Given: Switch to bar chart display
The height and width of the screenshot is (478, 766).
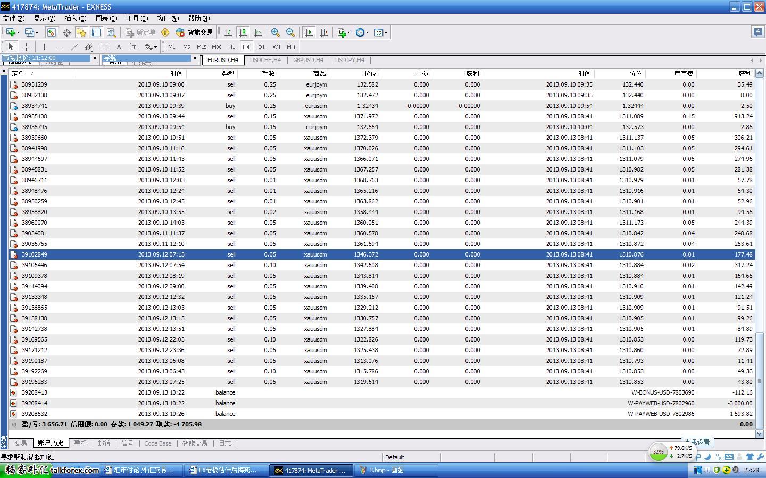Looking at the screenshot, I should coord(228,32).
